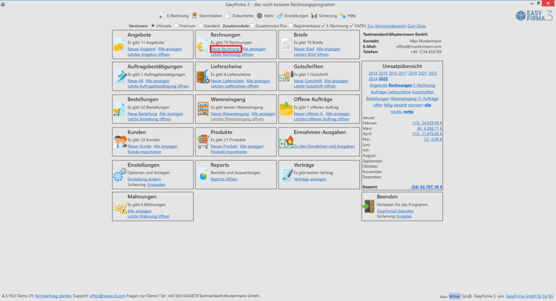The width and height of the screenshot is (556, 301).
Task: Click Sicherung Erstellen link
Action: point(404,216)
